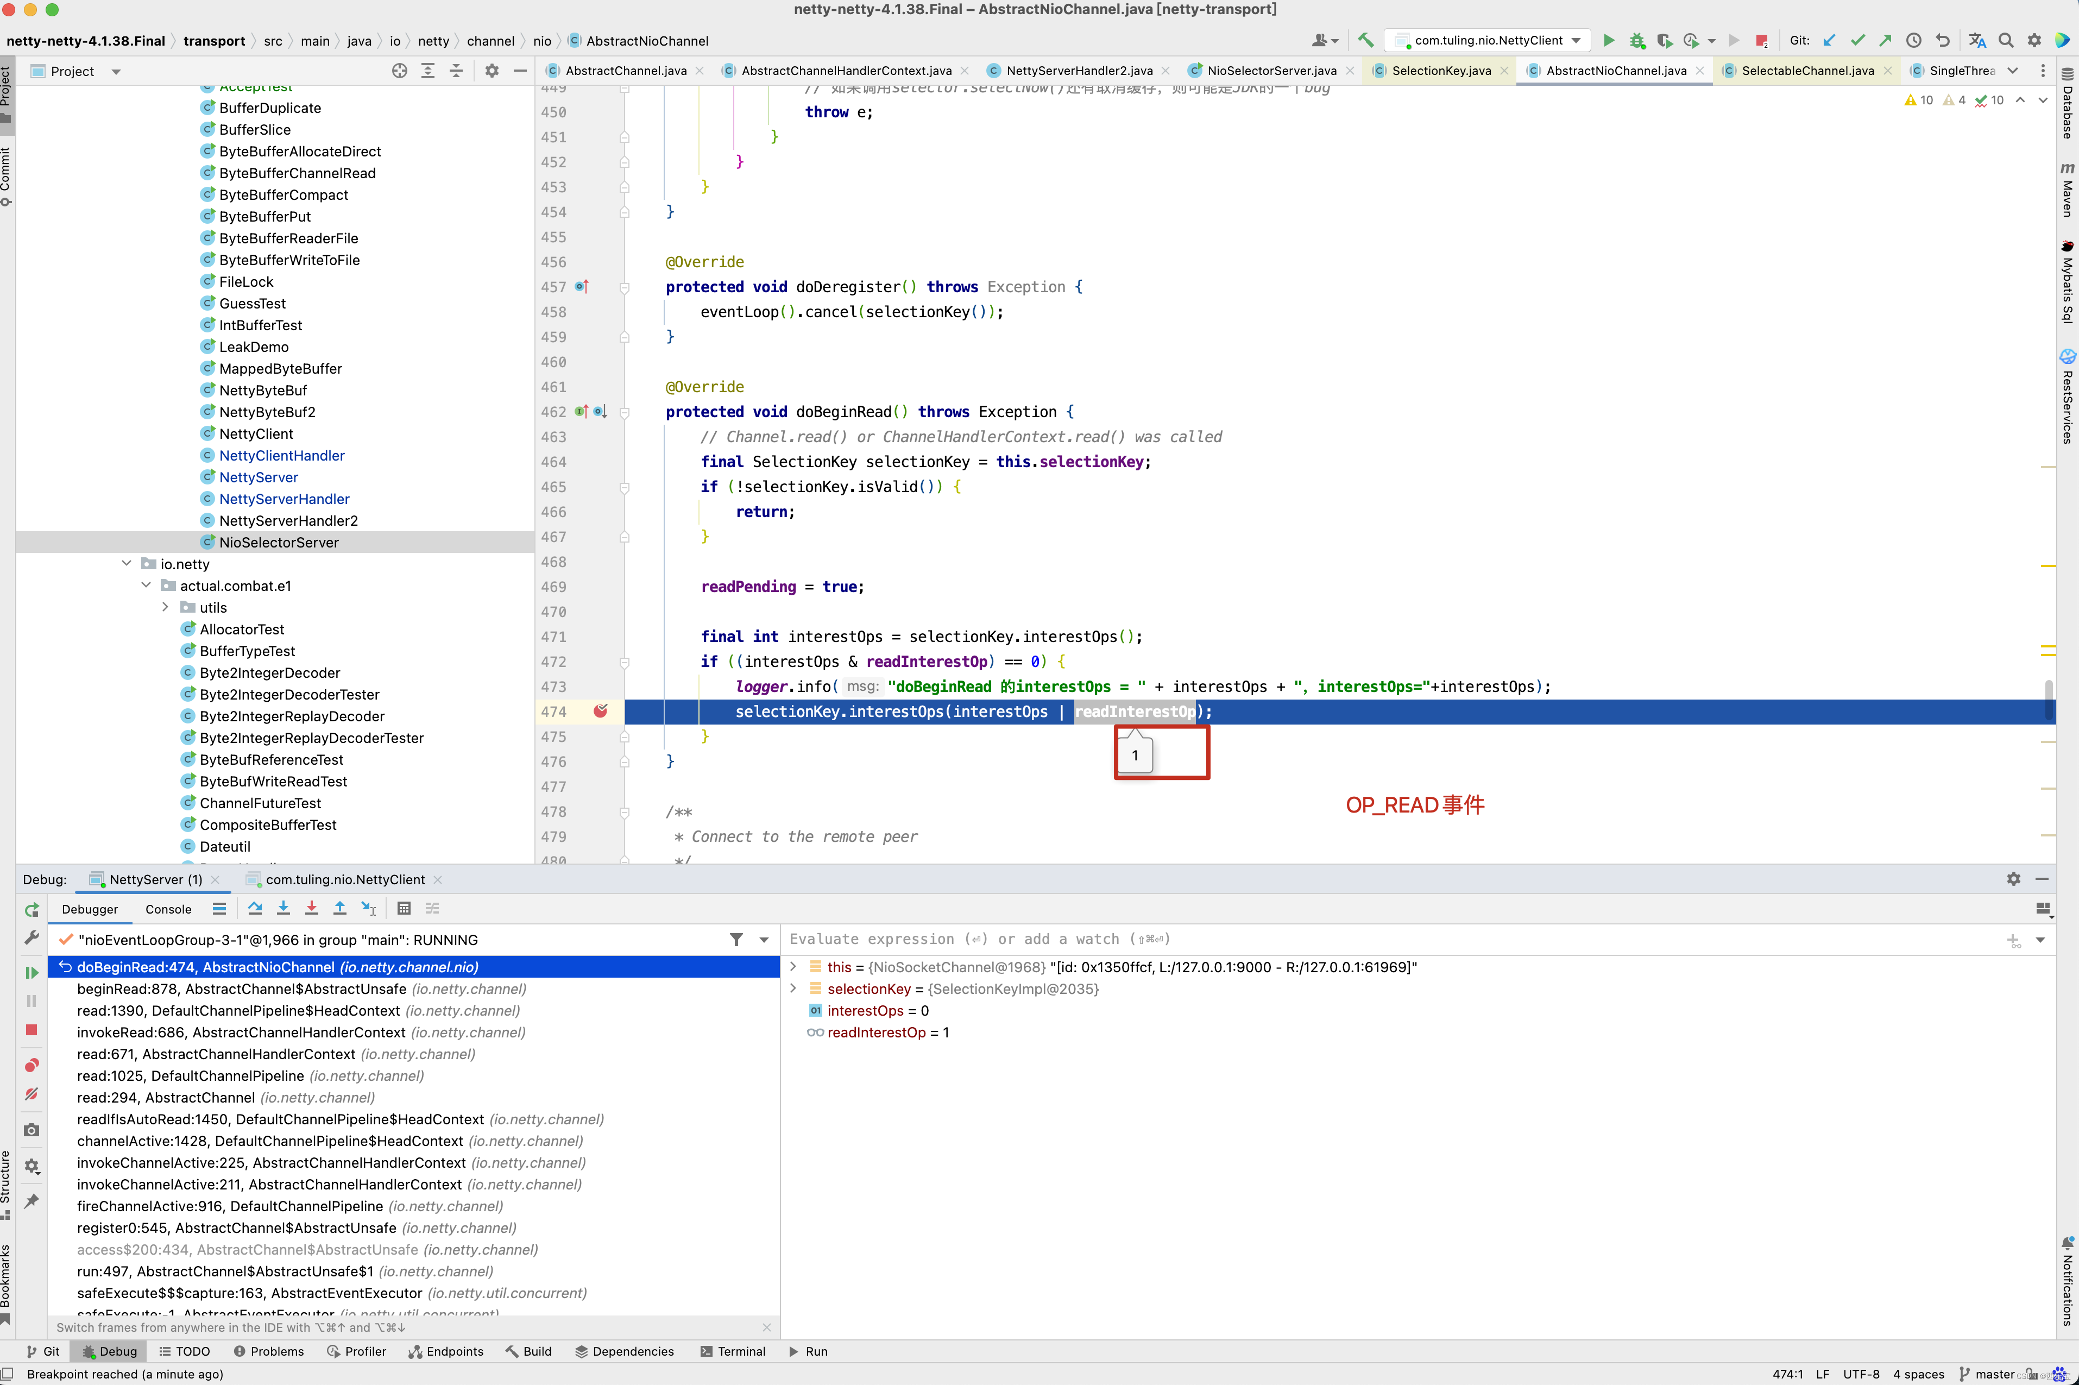Stop the debug session with red square
This screenshot has width=2079, height=1385.
(x=32, y=1030)
